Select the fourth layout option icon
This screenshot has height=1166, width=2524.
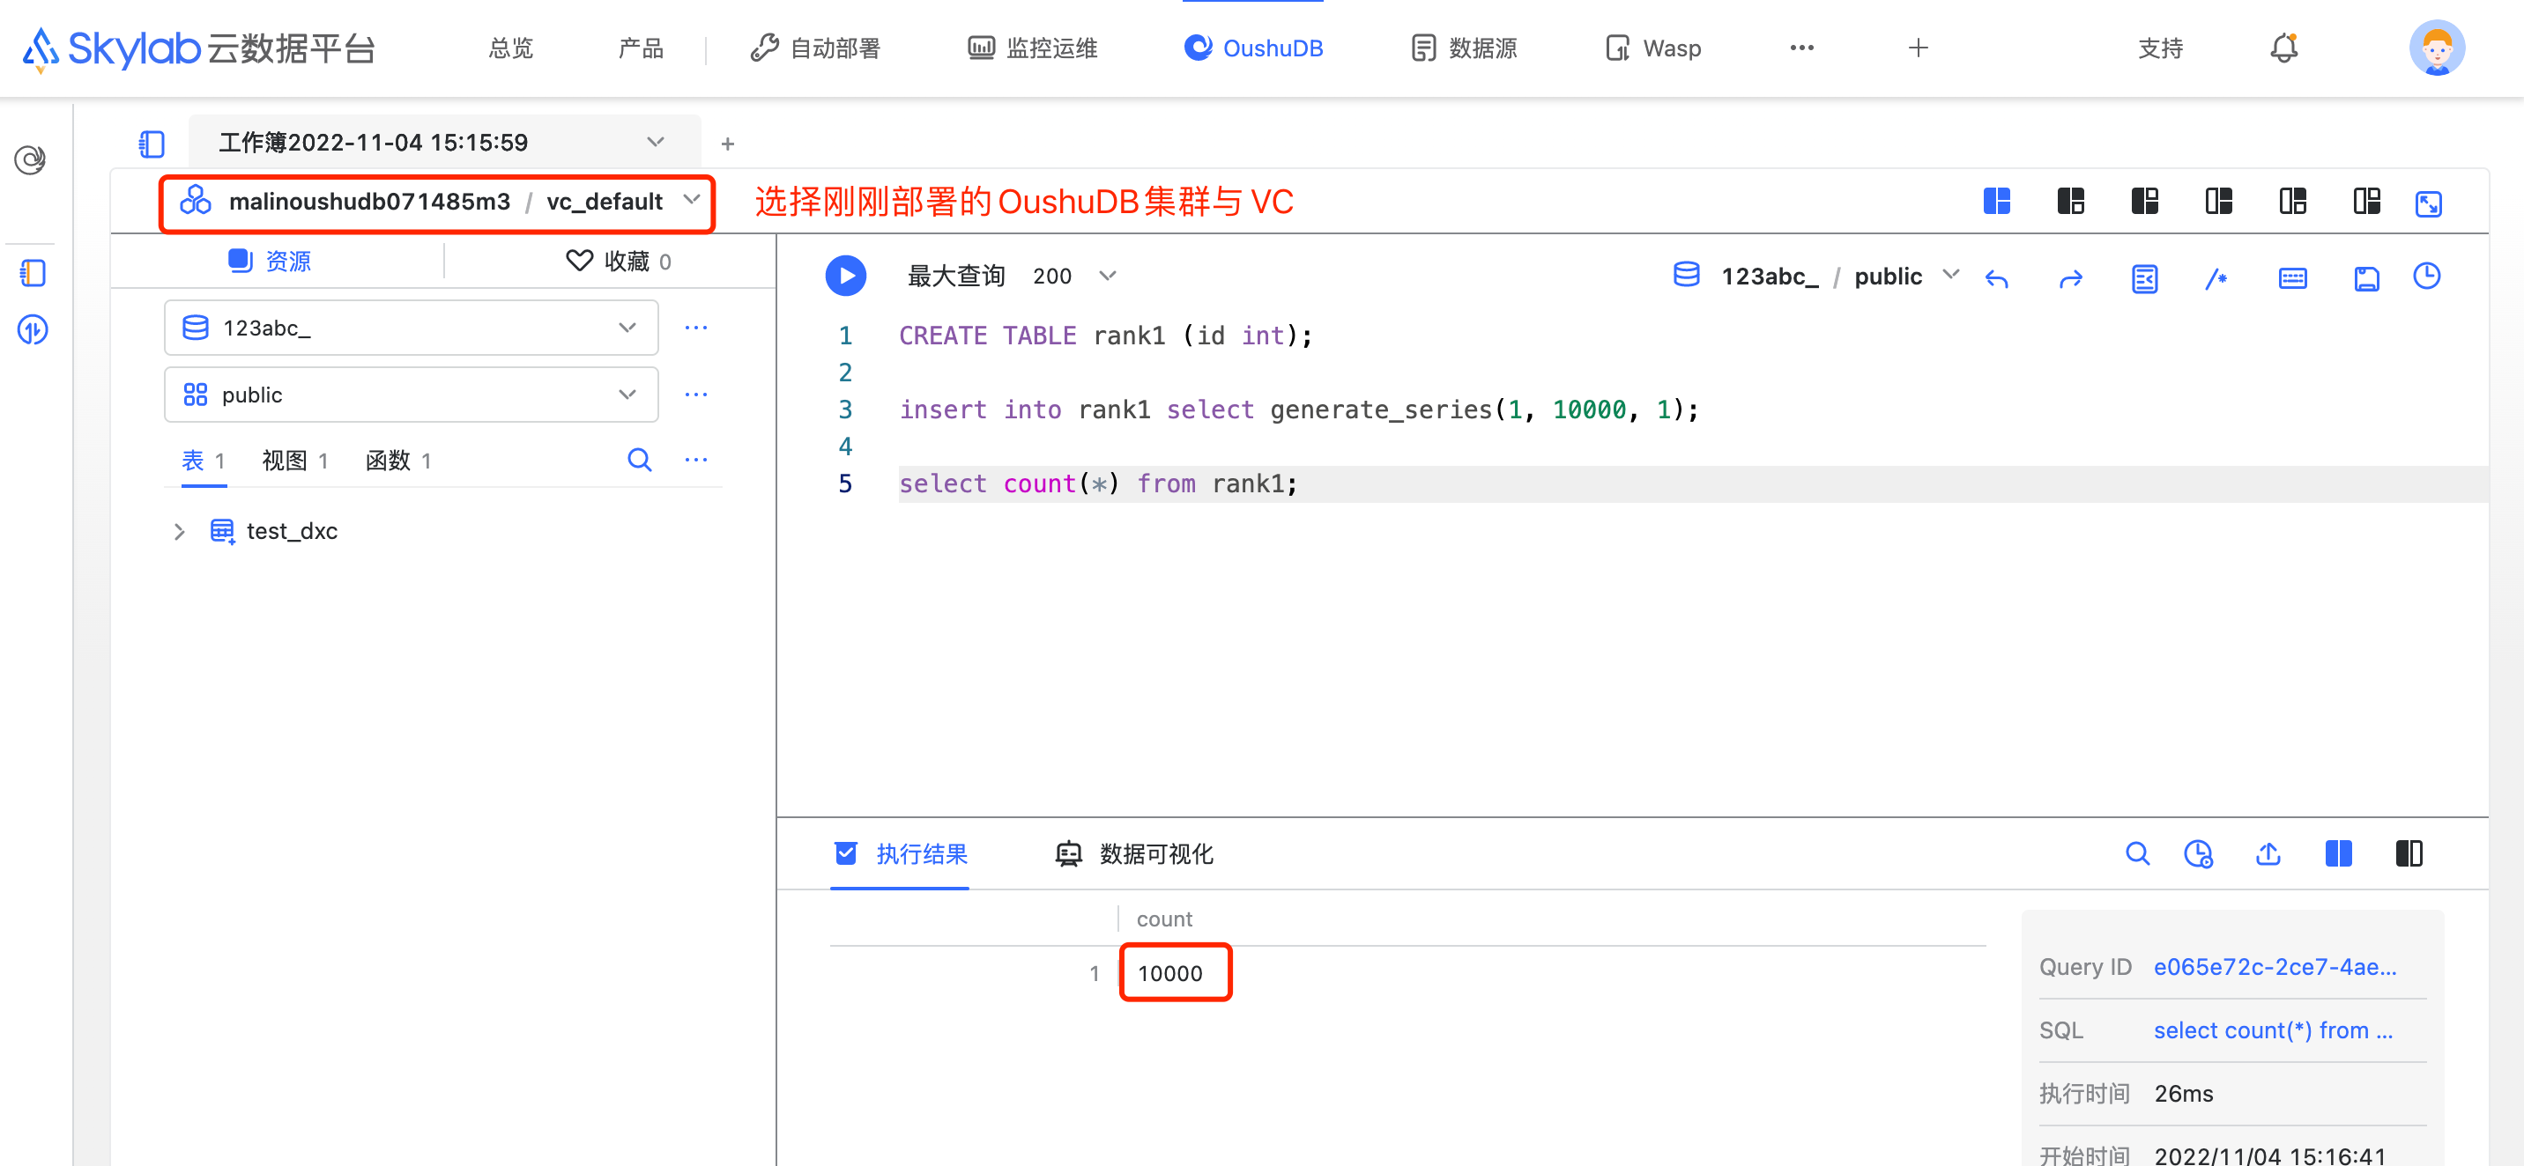[2218, 201]
